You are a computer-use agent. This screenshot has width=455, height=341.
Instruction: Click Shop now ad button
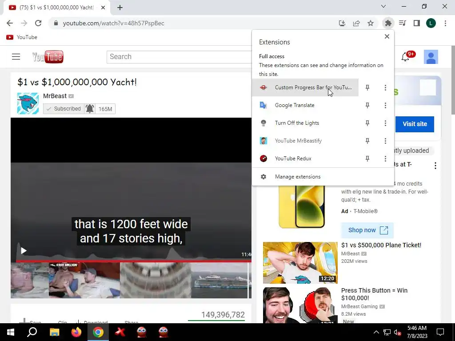pos(367,230)
